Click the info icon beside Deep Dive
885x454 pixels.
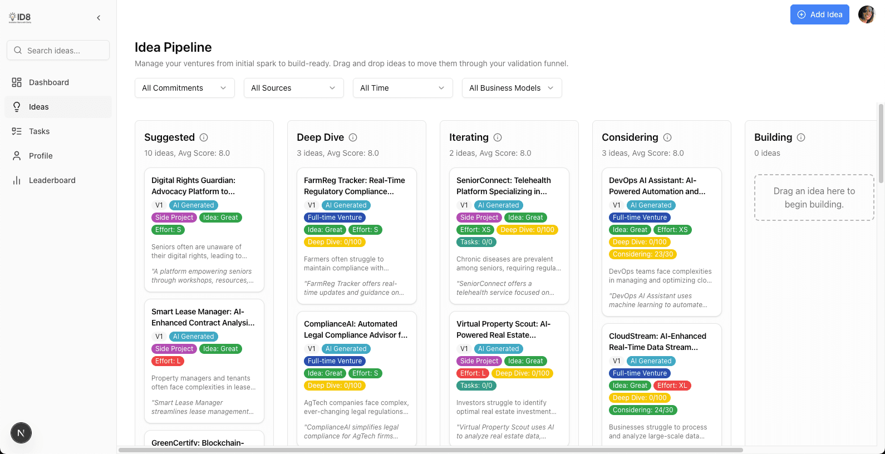[x=353, y=137]
